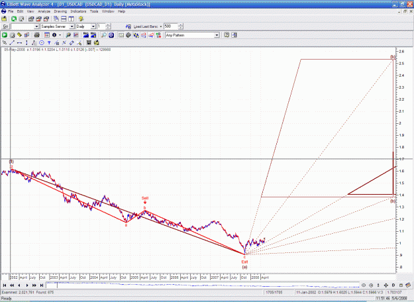Viewport: 414px width, 302px height.
Task: Click the magnifier zoom icon in analysis toolbar
Action: tap(104, 35)
